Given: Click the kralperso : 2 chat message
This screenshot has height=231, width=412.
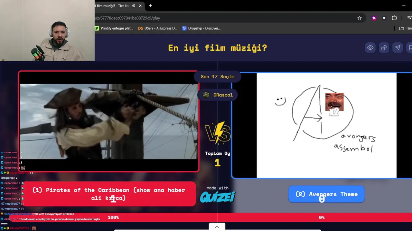Looking at the screenshot, I should click(x=9, y=178).
